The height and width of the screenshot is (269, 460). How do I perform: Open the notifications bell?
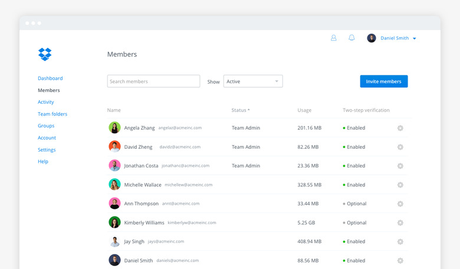351,38
